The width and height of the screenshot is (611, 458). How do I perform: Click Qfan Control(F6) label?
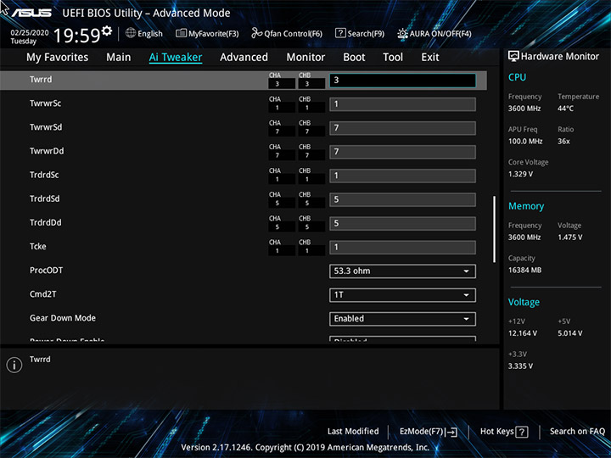(x=293, y=33)
